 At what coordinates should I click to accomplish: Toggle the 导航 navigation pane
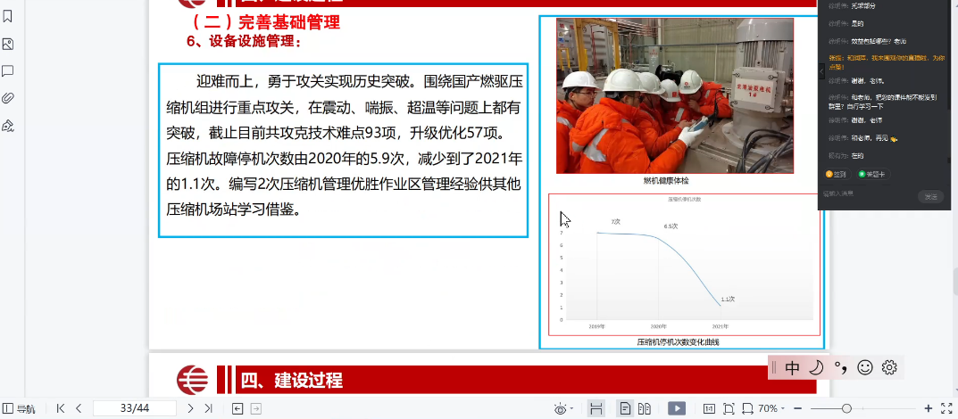(18, 408)
